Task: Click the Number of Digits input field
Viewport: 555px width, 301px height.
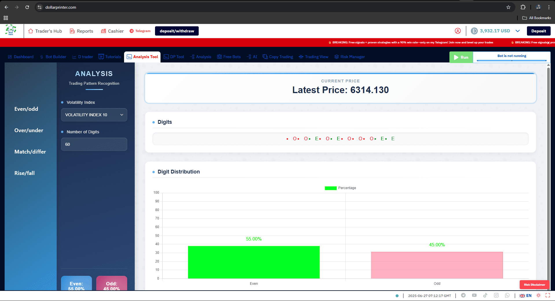Action: pos(94,144)
